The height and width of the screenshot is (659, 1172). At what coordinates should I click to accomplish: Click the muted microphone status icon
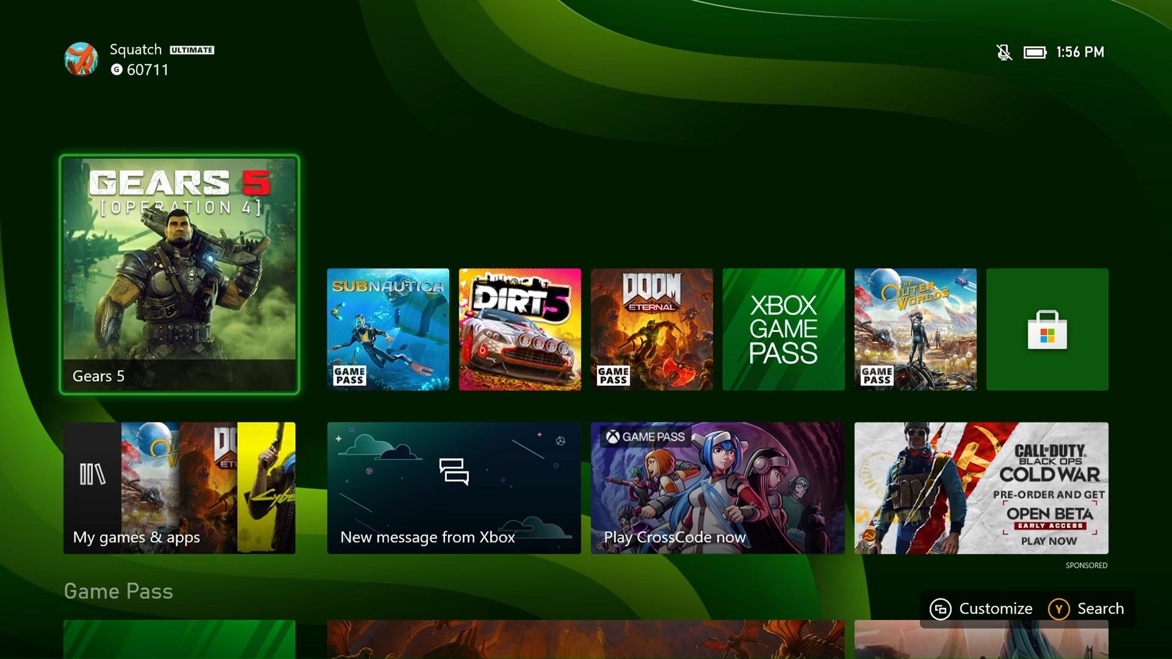pos(1004,52)
